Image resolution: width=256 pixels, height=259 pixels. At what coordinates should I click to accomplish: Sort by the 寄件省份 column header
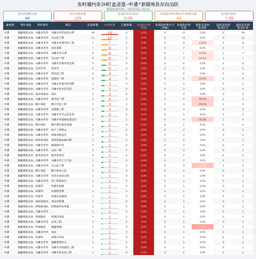click(26, 25)
